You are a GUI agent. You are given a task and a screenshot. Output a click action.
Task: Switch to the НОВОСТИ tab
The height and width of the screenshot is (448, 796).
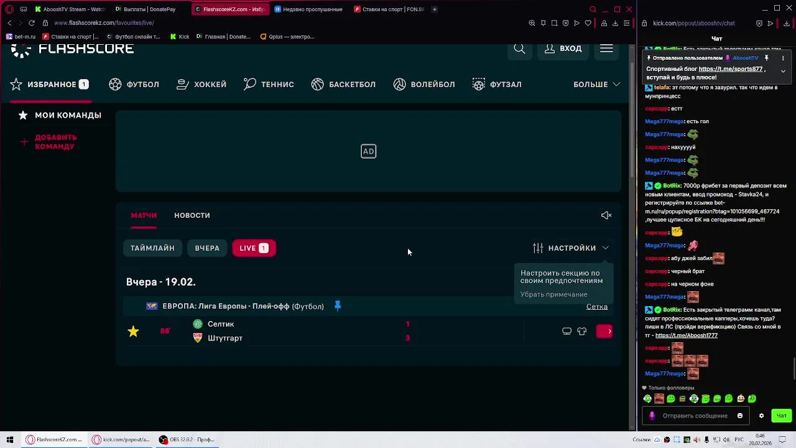[192, 215]
